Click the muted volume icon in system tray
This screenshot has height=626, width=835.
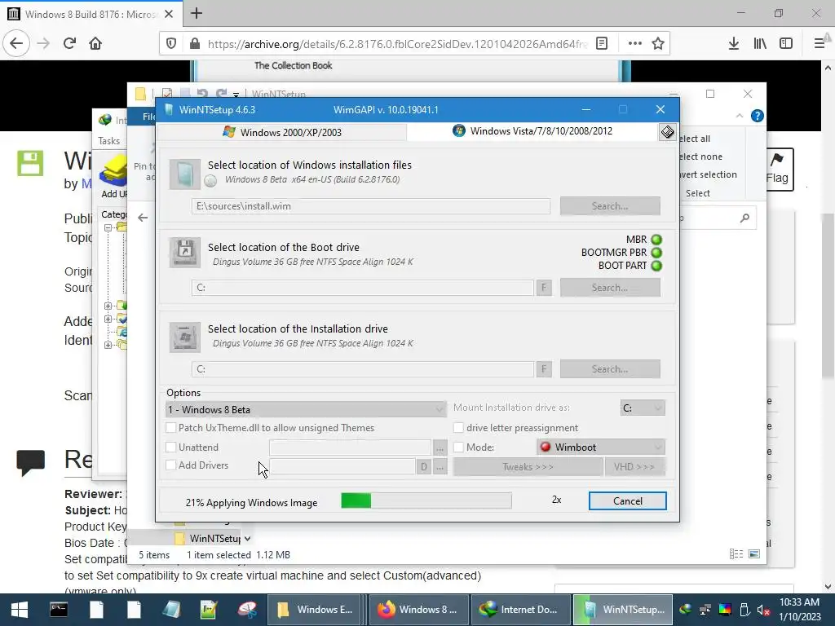coord(763,610)
